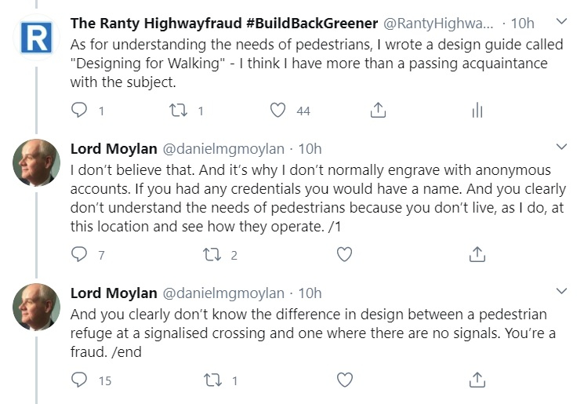The width and height of the screenshot is (584, 404).
Task: Reply to the tweet ending "/end"
Action: tap(79, 380)
